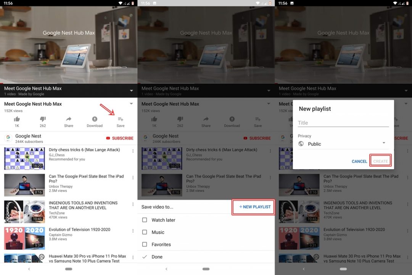
Task: Tap the Title field in the New playlist dialog
Action: tap(343, 123)
